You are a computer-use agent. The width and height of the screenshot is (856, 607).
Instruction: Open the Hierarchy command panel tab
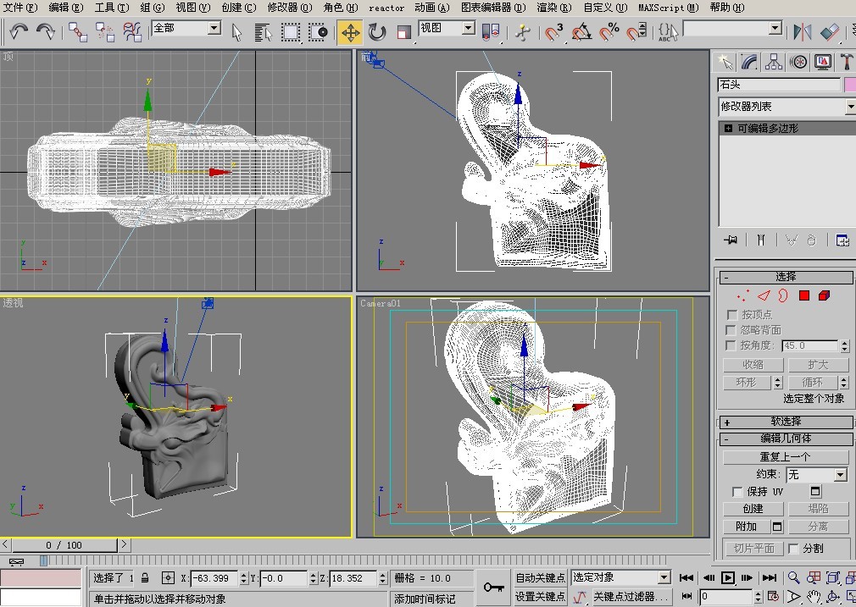tap(773, 62)
